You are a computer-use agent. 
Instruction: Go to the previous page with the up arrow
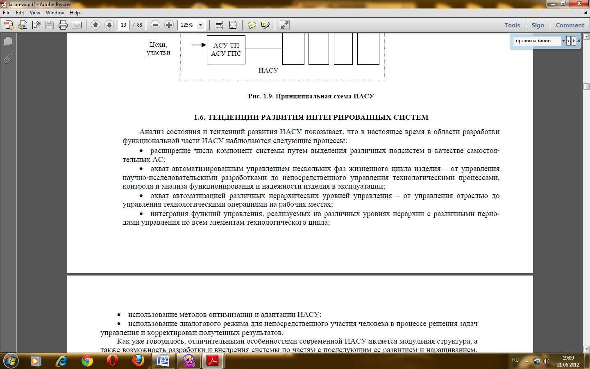click(95, 25)
